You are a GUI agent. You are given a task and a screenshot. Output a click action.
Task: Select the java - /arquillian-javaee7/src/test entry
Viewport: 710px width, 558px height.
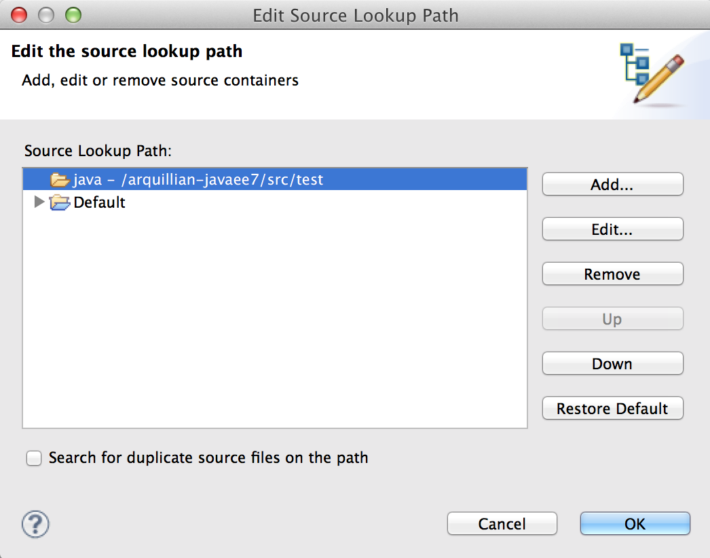(198, 180)
